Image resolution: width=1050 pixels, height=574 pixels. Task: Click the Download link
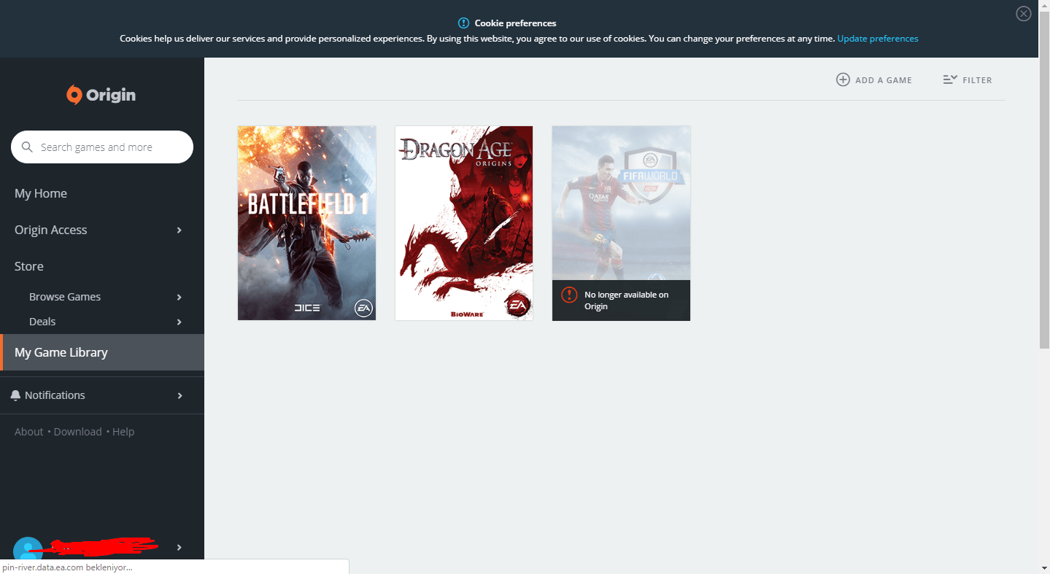click(x=78, y=432)
